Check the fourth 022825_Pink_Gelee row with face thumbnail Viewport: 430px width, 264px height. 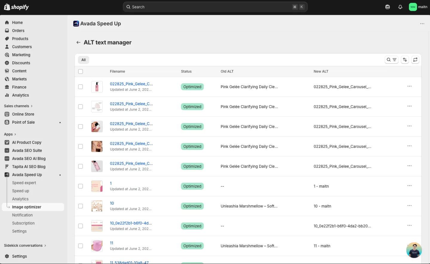point(81,146)
